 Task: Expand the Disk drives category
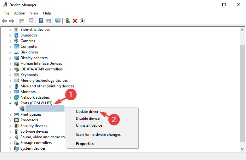[x=10, y=52]
